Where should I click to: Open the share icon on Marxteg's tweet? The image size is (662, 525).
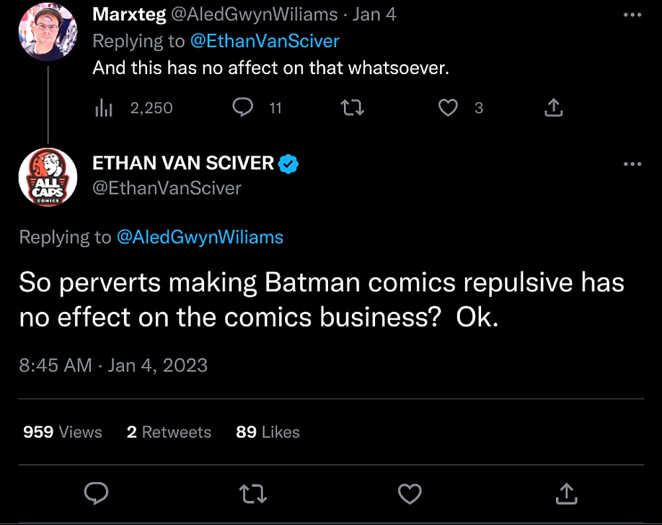point(555,107)
